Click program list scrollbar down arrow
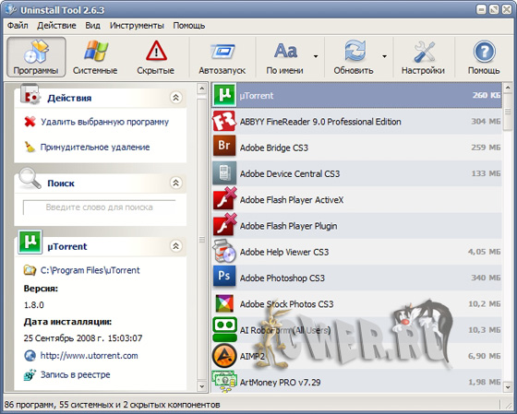 508,387
